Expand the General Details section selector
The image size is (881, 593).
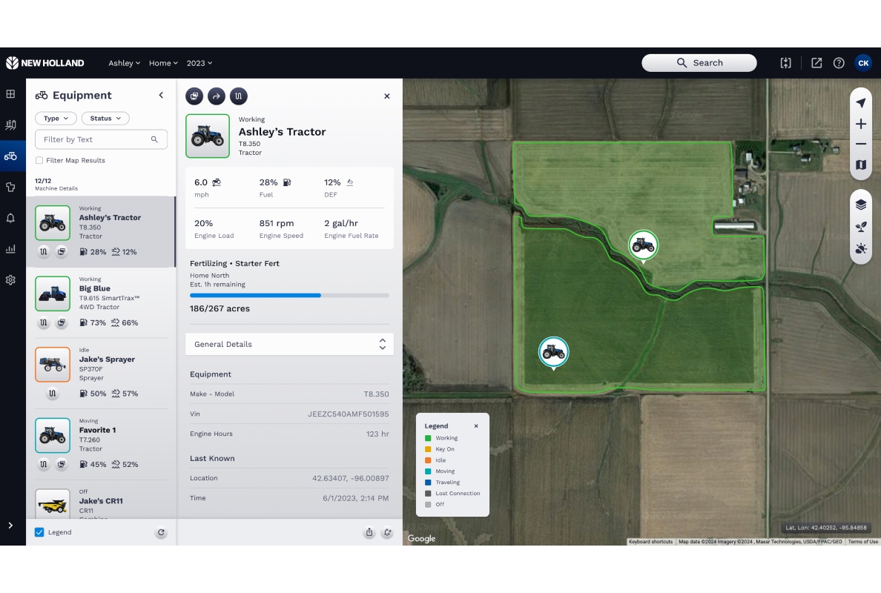(289, 344)
